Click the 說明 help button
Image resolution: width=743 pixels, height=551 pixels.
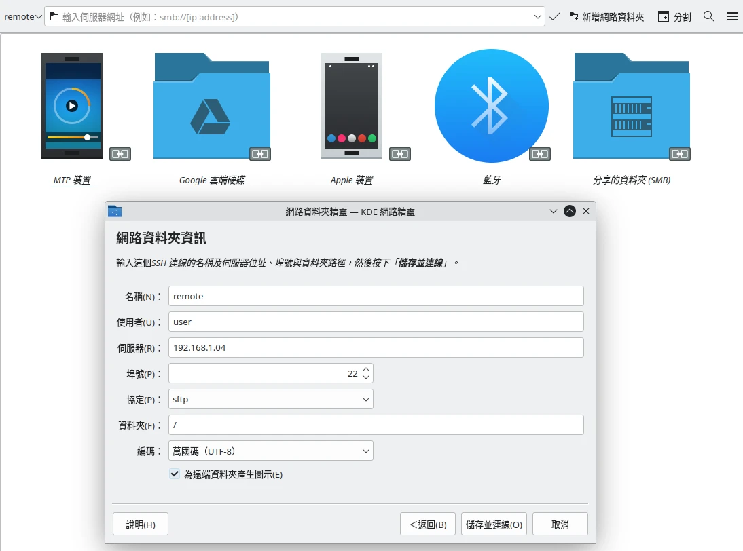pos(141,525)
